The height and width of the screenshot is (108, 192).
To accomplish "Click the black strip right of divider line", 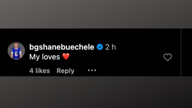I will click(x=187, y=52).
